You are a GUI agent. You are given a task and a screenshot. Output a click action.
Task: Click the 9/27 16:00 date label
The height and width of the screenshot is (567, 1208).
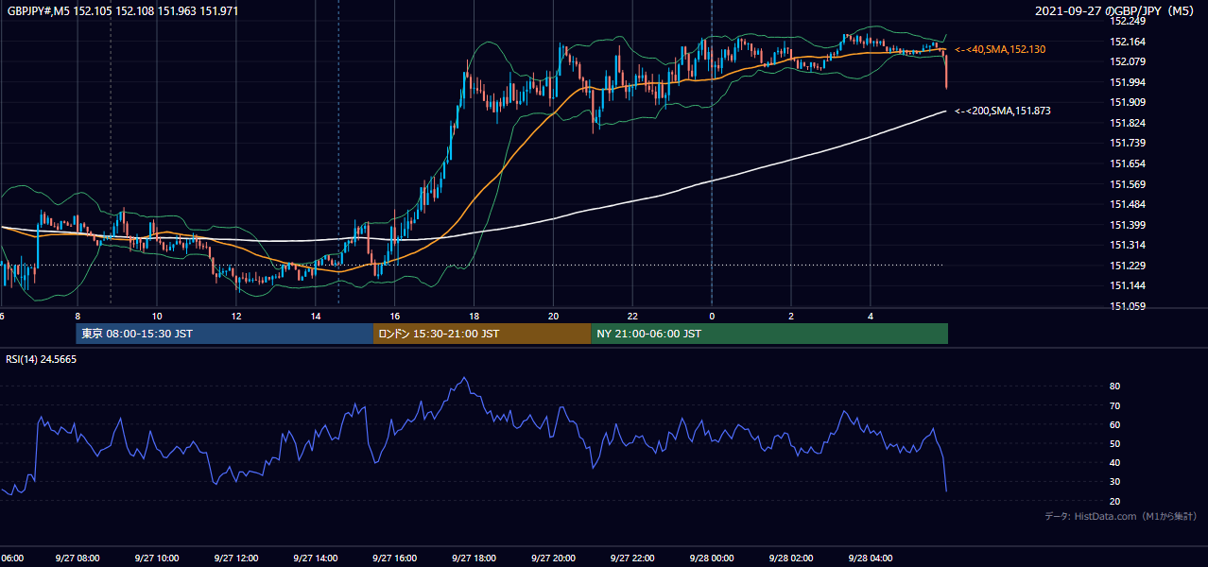395,558
